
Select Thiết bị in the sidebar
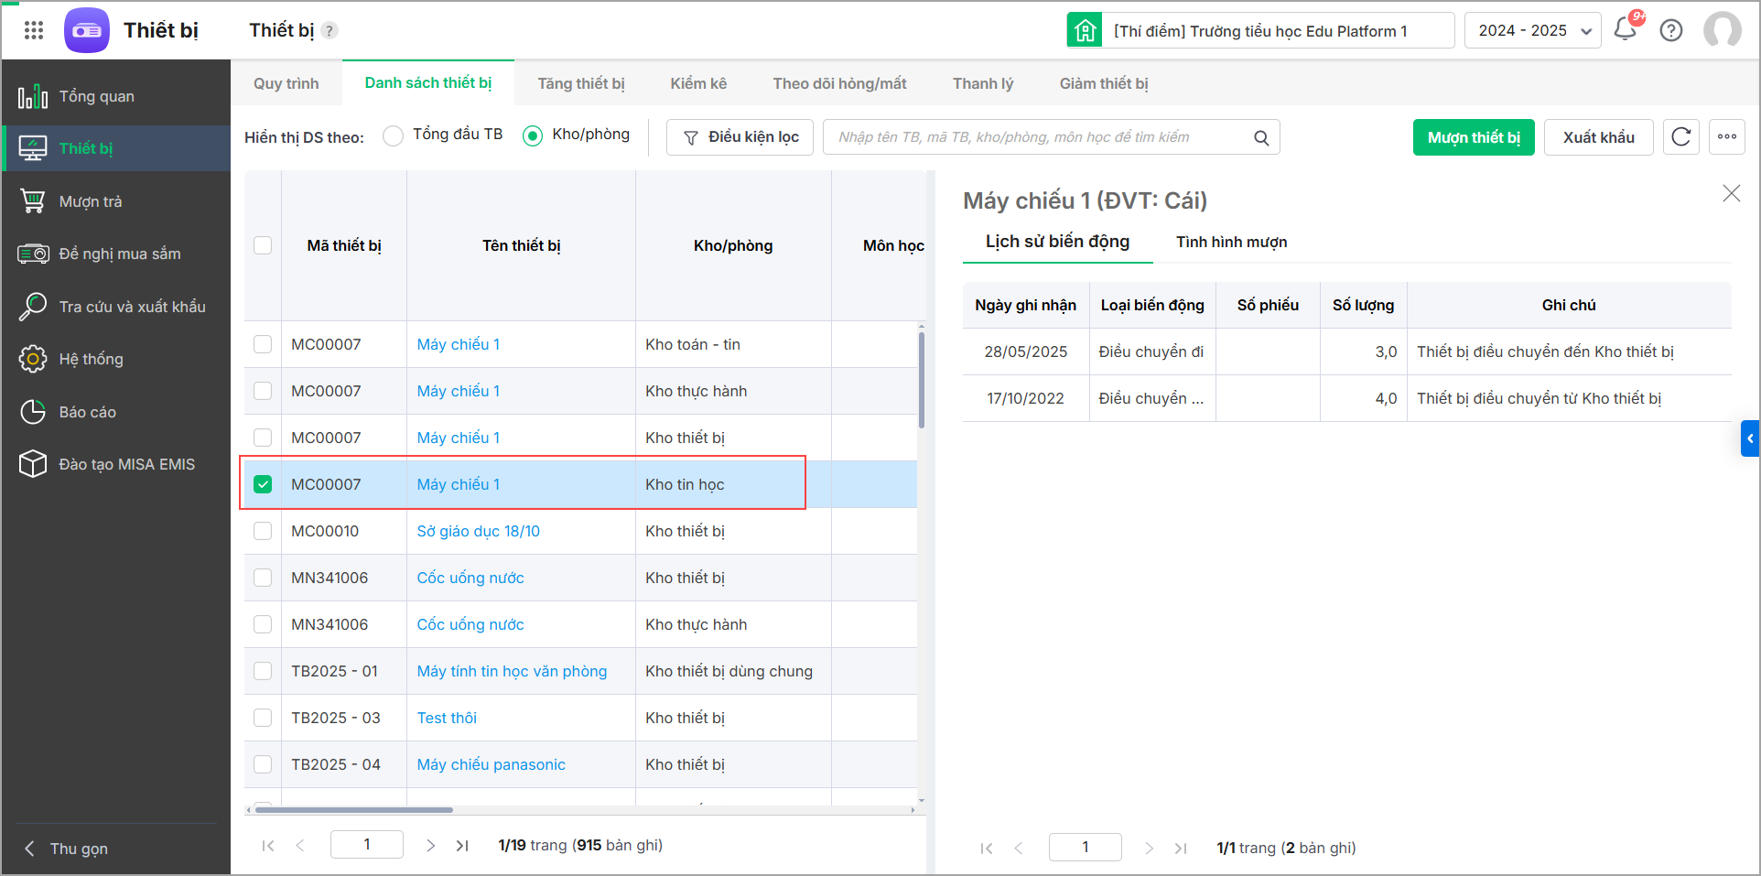tap(116, 148)
